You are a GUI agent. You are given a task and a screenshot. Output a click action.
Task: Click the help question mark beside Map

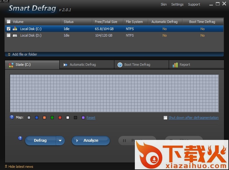(12, 117)
